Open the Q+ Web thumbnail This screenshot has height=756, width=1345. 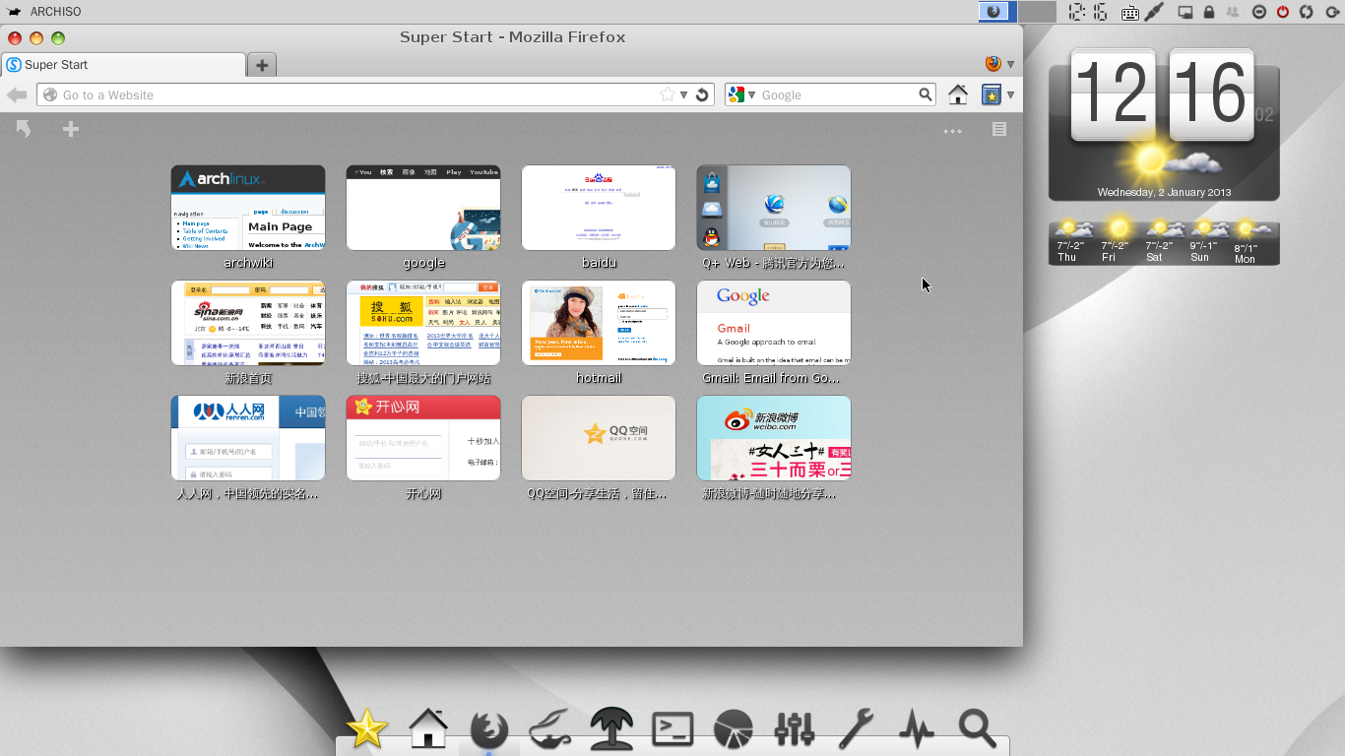774,208
